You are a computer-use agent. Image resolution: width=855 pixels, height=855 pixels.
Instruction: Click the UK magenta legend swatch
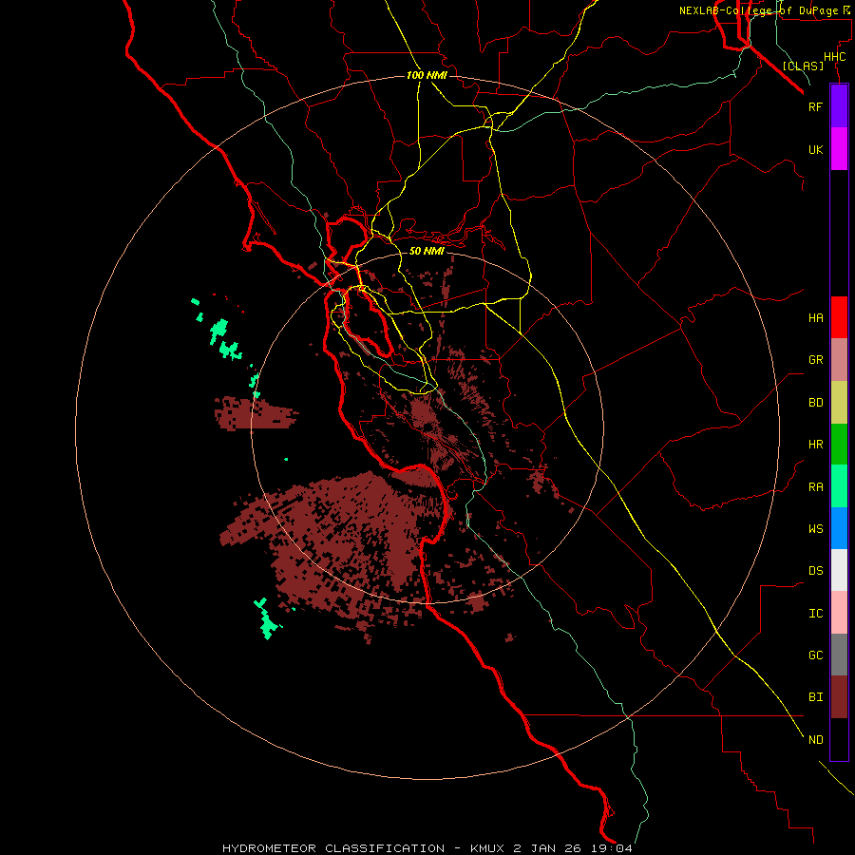click(x=839, y=149)
